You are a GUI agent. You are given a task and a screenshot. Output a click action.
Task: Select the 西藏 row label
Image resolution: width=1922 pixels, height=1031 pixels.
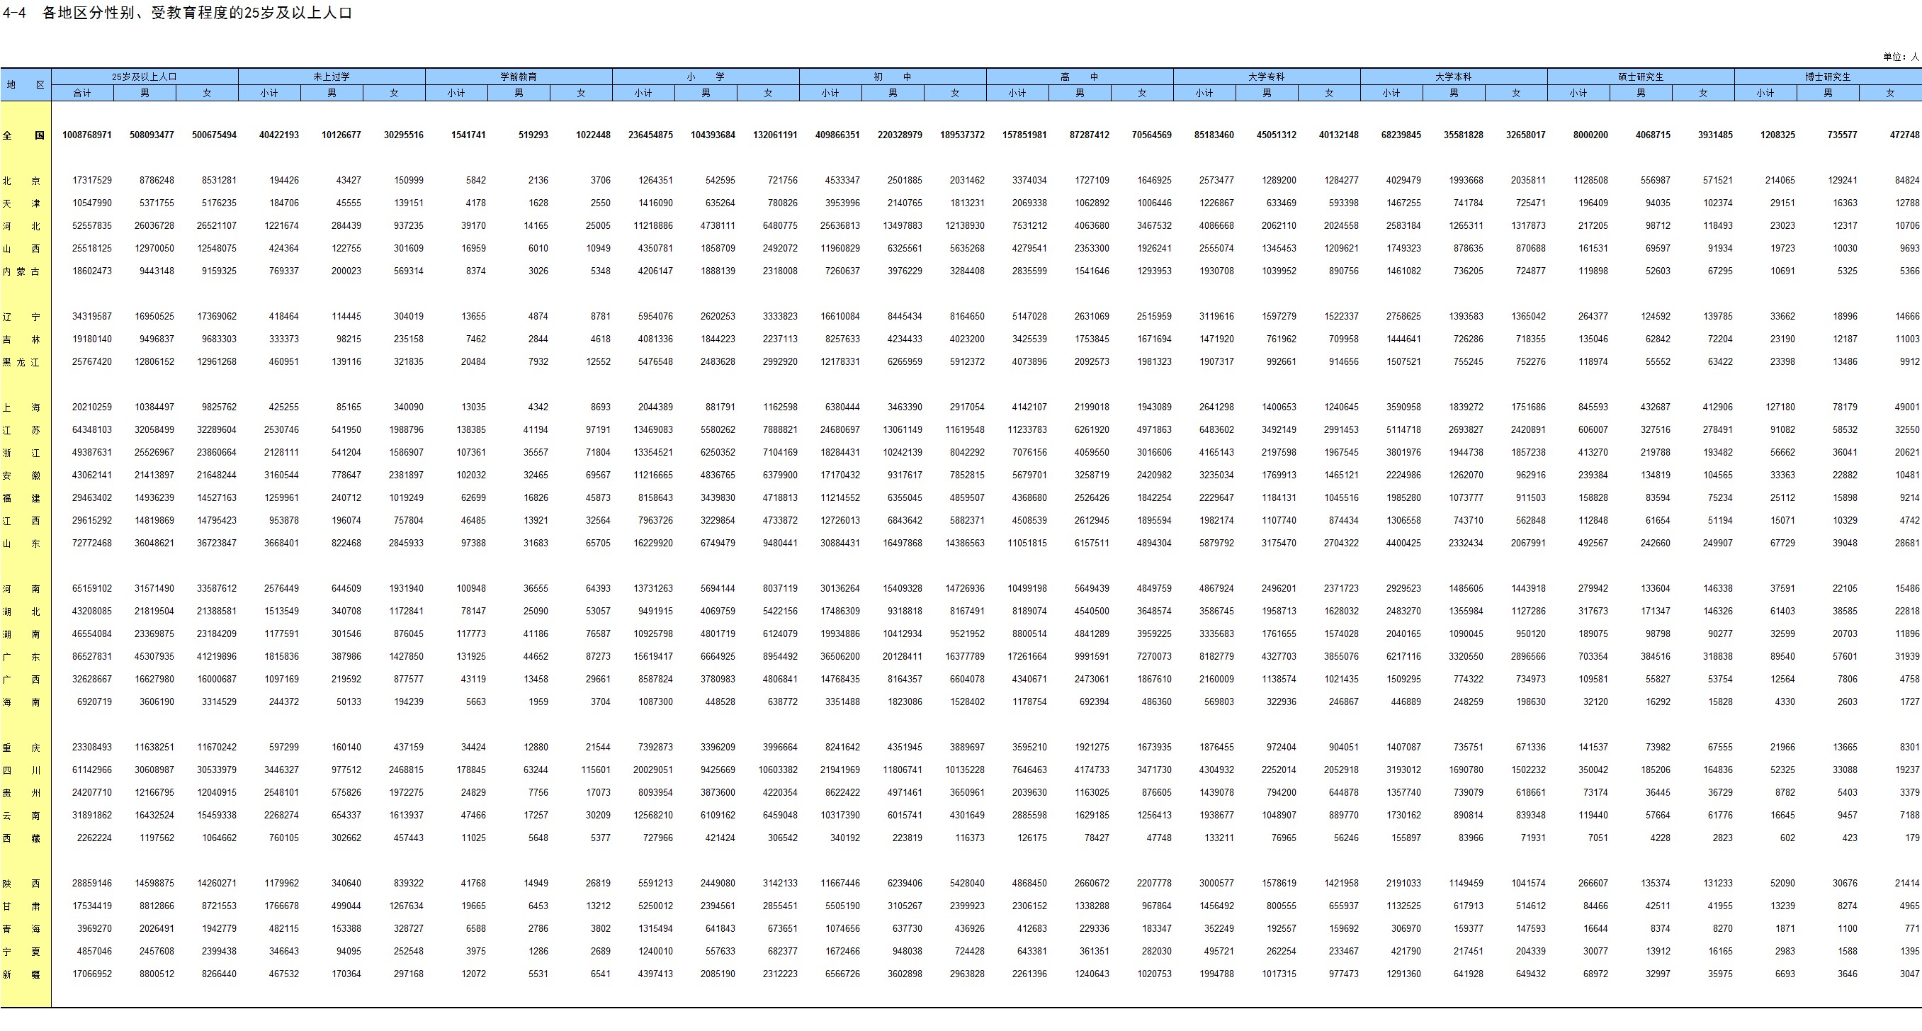pyautogui.click(x=22, y=838)
